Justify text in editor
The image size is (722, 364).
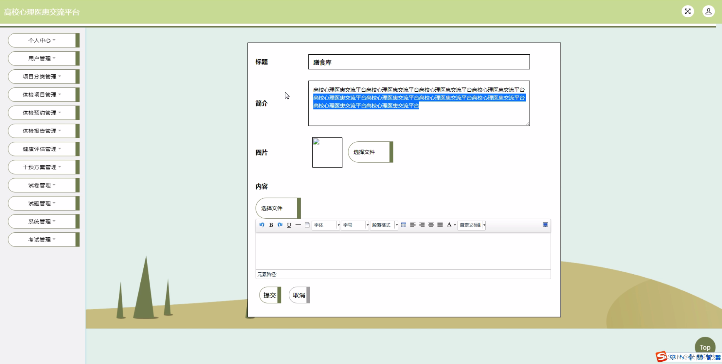pos(440,225)
